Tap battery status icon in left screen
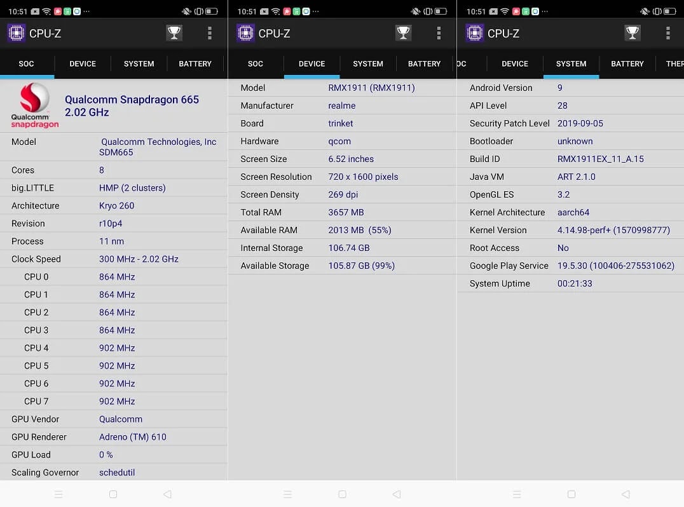The image size is (684, 507). tap(212, 11)
